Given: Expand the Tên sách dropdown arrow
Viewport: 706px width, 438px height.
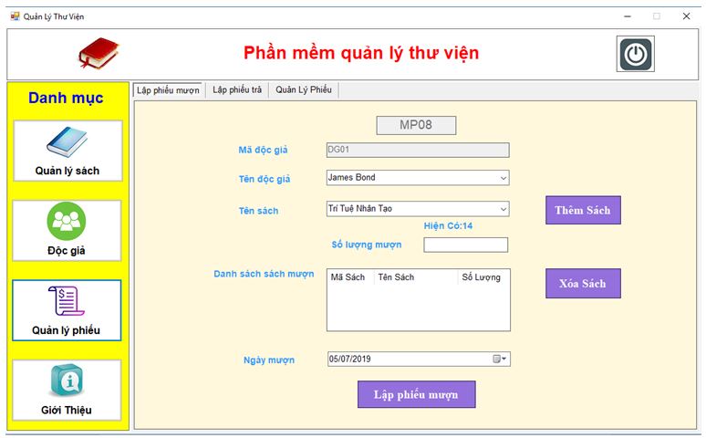Looking at the screenshot, I should pyautogui.click(x=504, y=209).
